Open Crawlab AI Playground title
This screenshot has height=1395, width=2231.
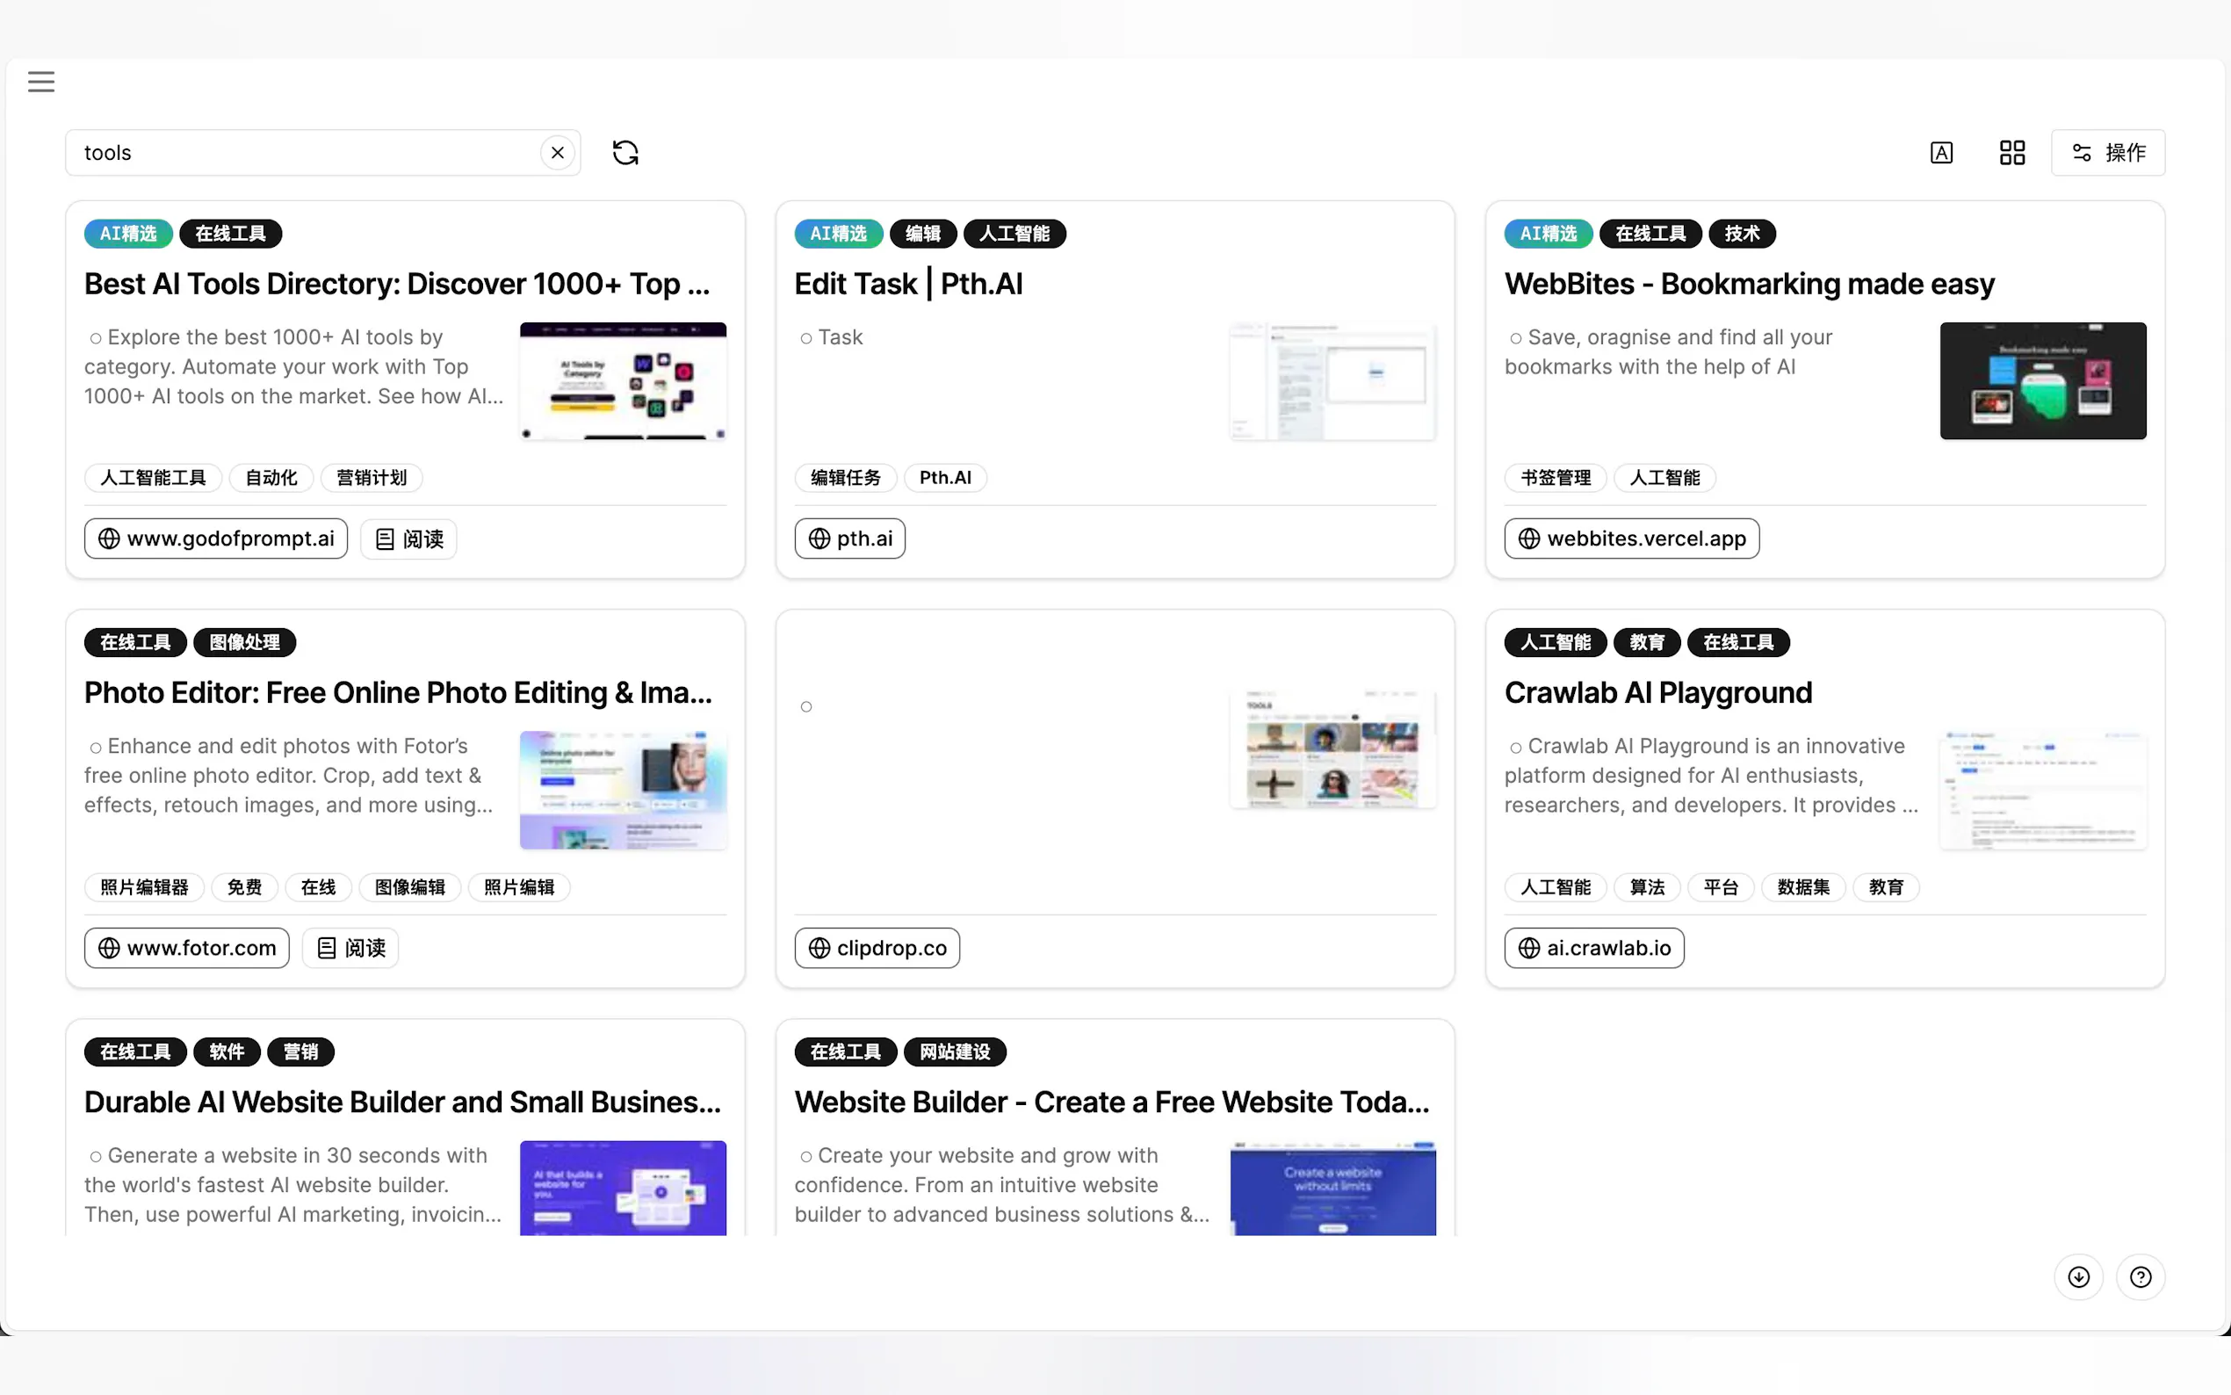click(1657, 692)
